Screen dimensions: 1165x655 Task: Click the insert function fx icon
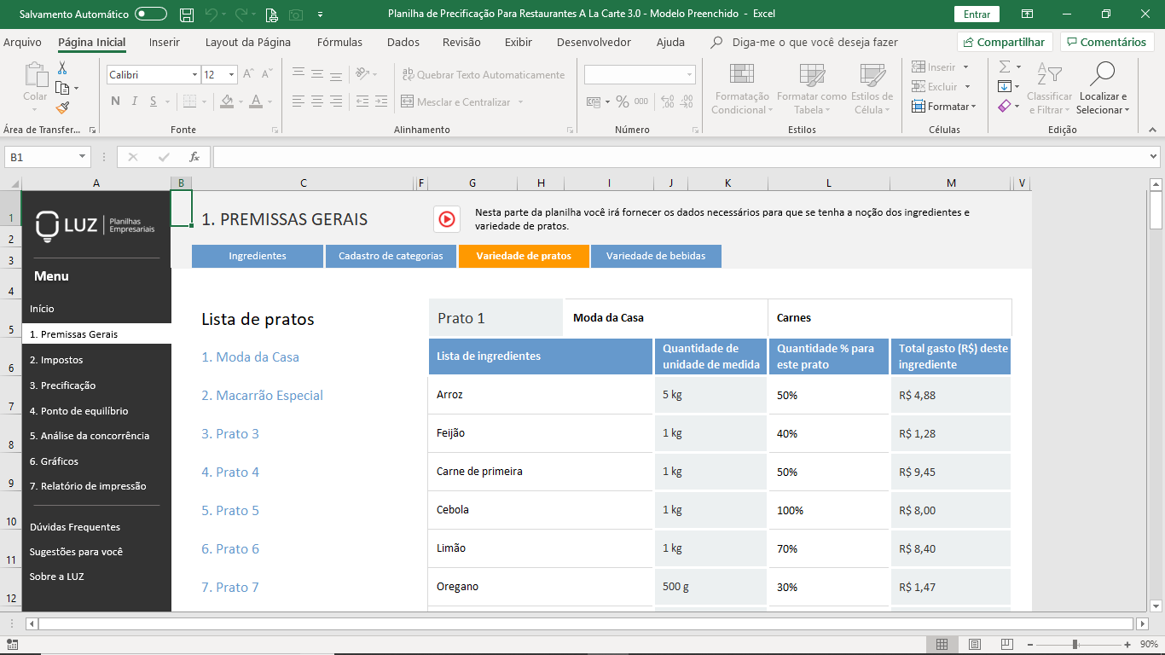tap(194, 157)
